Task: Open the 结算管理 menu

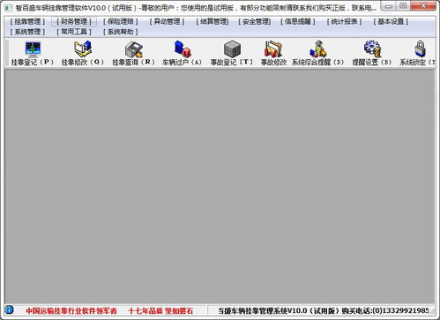Action: click(213, 21)
